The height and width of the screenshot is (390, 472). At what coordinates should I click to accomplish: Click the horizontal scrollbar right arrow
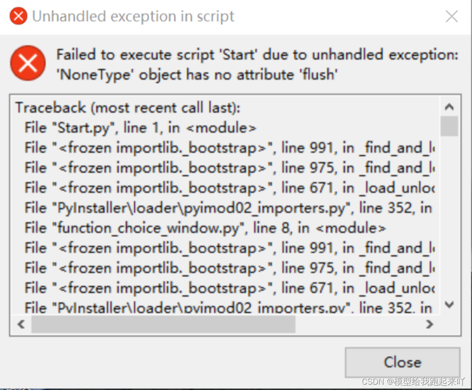[x=430, y=324]
